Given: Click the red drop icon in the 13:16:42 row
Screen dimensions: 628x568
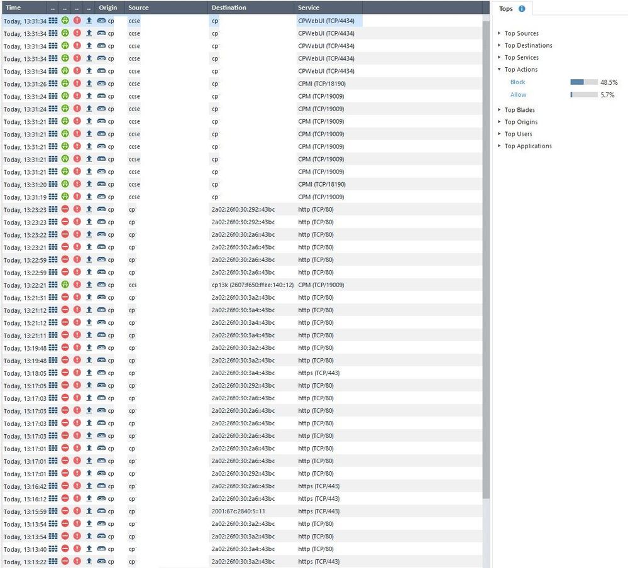Looking at the screenshot, I should [65, 486].
